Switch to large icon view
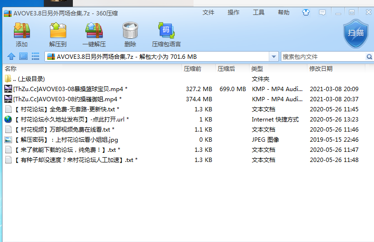The width and height of the screenshot is (374, 242). click(x=23, y=57)
